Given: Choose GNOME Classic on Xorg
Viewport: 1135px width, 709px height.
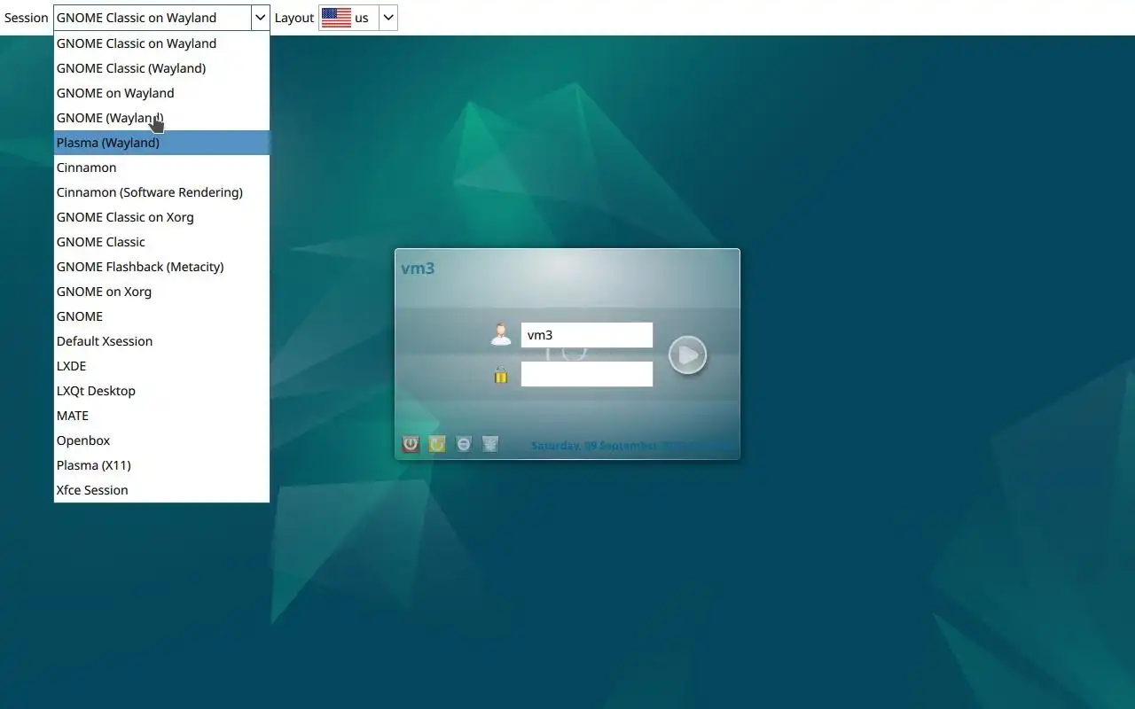Looking at the screenshot, I should (161, 217).
